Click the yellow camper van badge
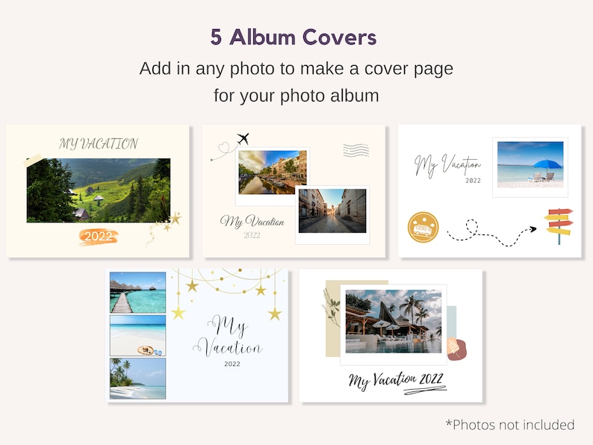593x445 pixels. (423, 227)
